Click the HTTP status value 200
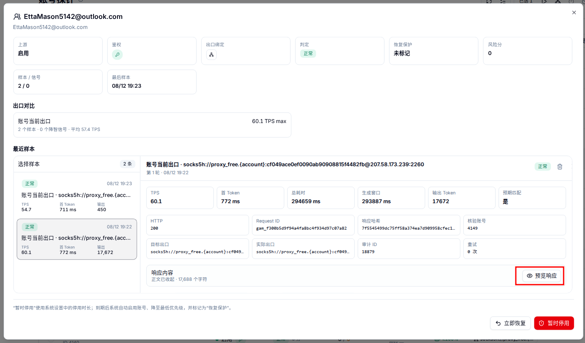This screenshot has width=585, height=343. click(x=154, y=228)
